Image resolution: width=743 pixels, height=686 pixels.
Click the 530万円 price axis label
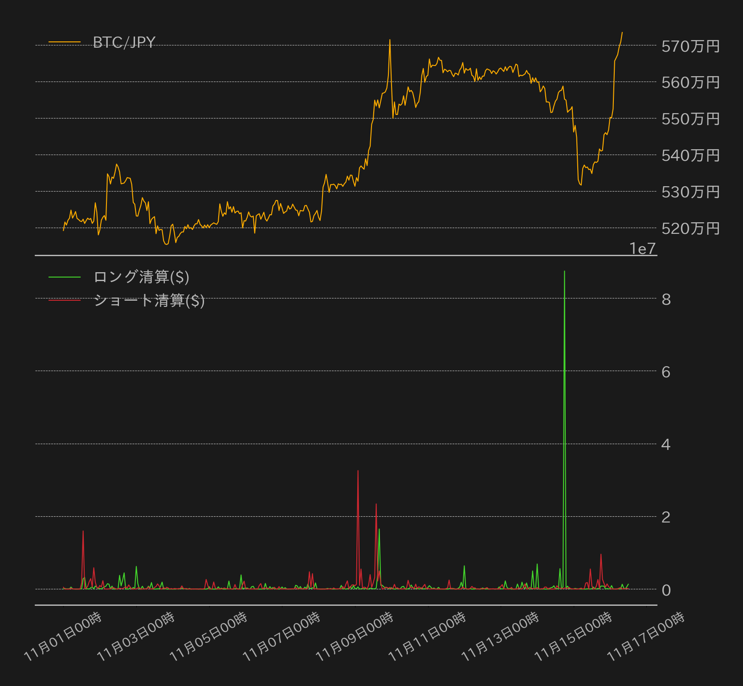point(690,192)
